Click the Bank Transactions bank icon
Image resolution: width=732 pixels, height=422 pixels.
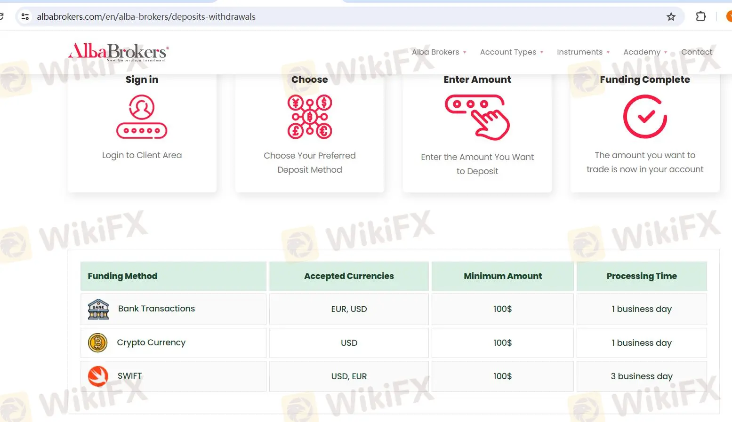pyautogui.click(x=98, y=309)
